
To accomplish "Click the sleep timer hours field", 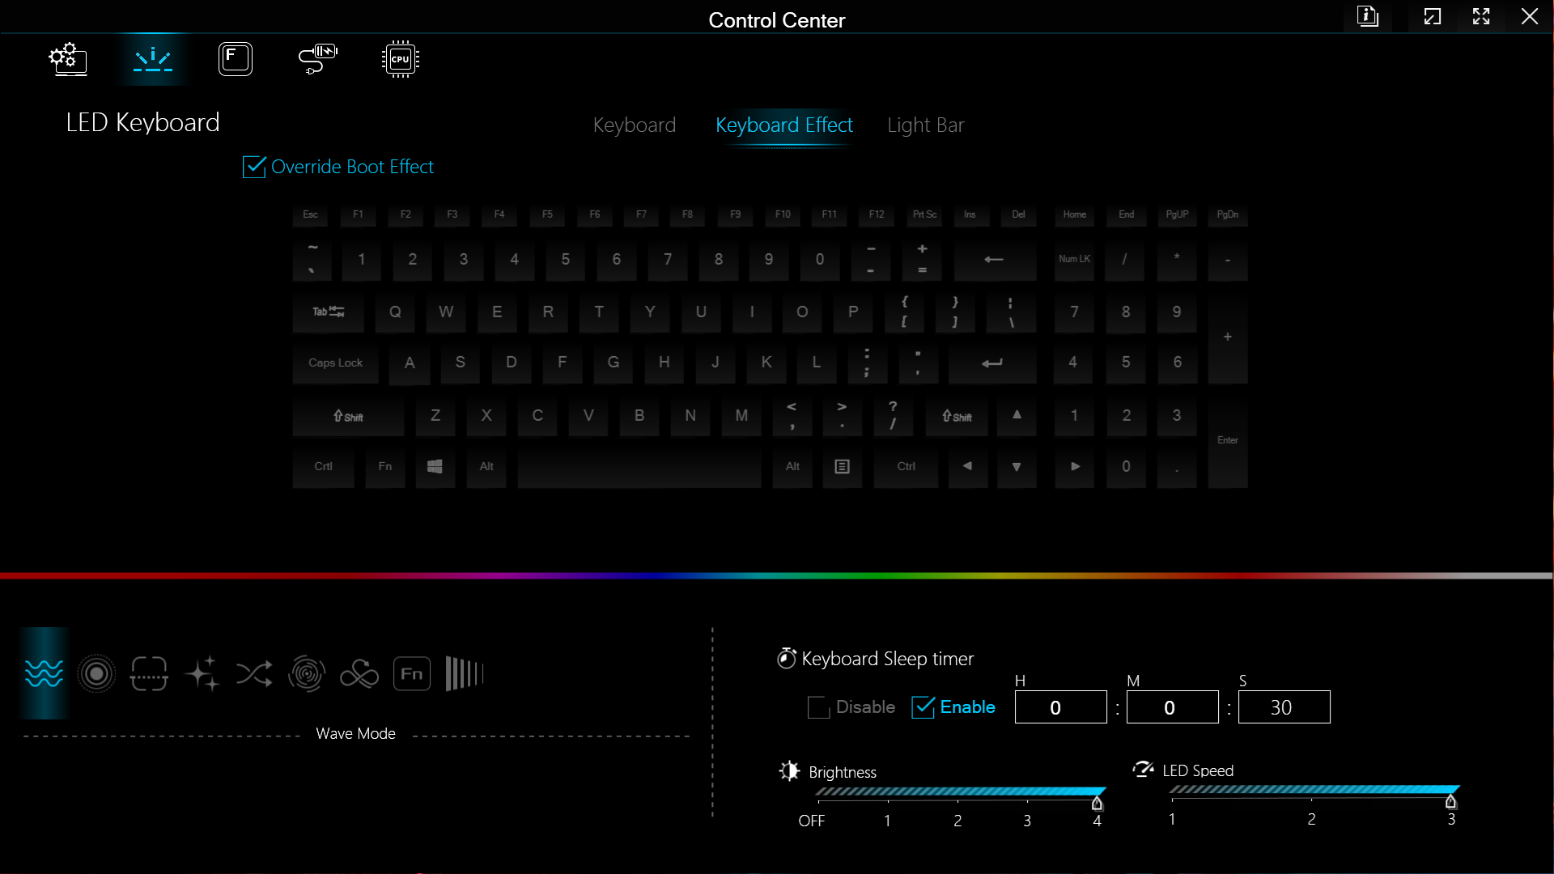I will 1060,707.
